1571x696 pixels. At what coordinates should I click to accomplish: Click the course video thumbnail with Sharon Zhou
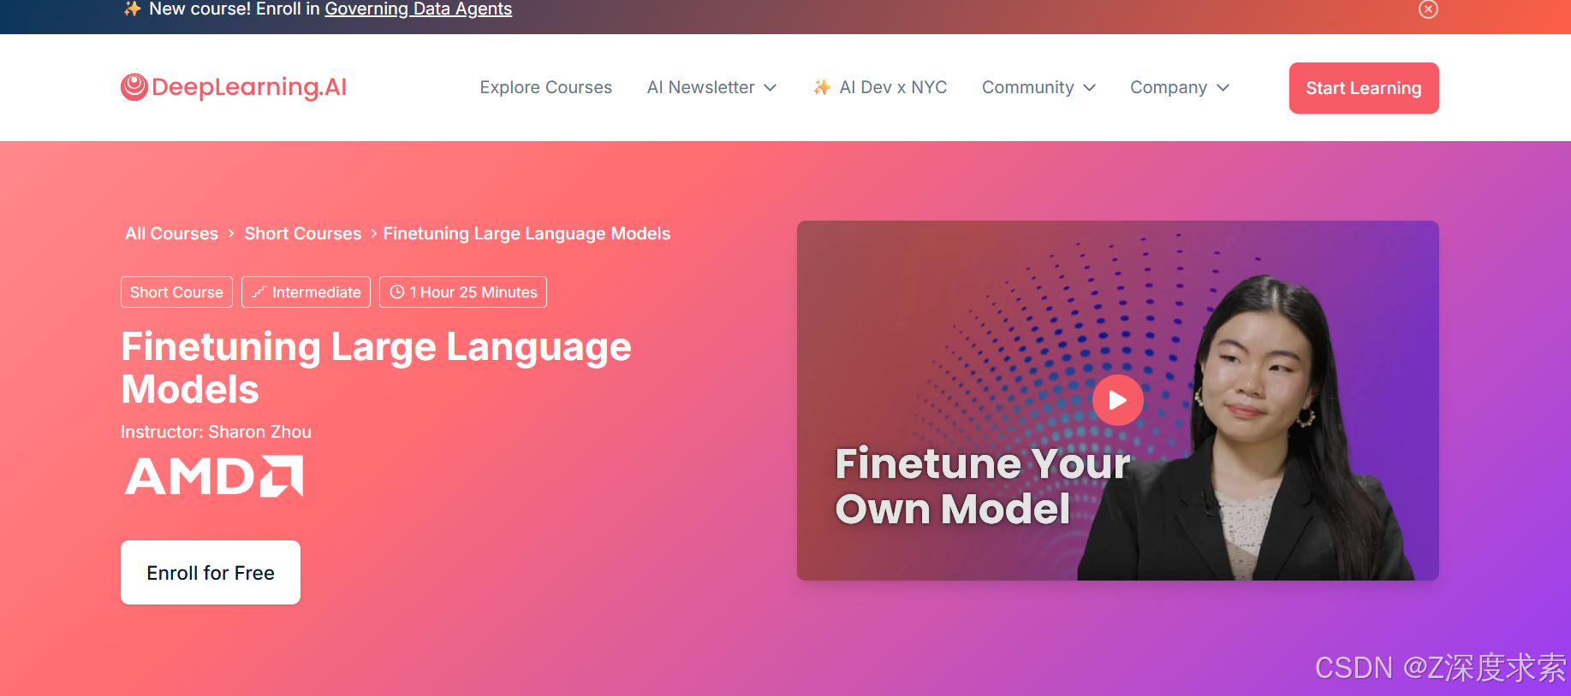[1117, 400]
